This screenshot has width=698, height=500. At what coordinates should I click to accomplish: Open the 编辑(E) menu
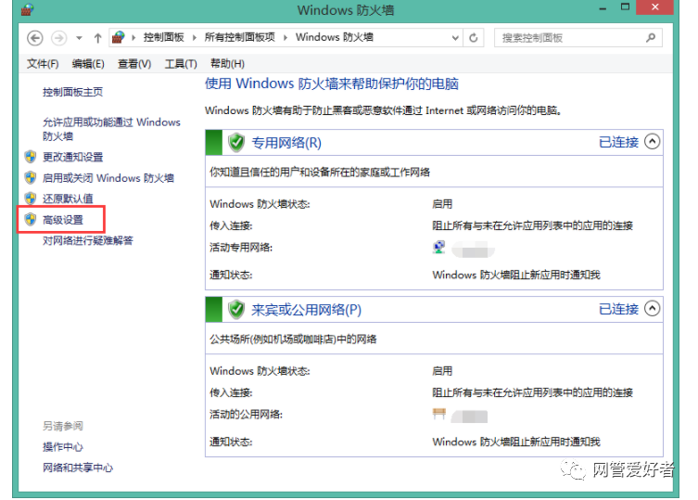coord(88,64)
